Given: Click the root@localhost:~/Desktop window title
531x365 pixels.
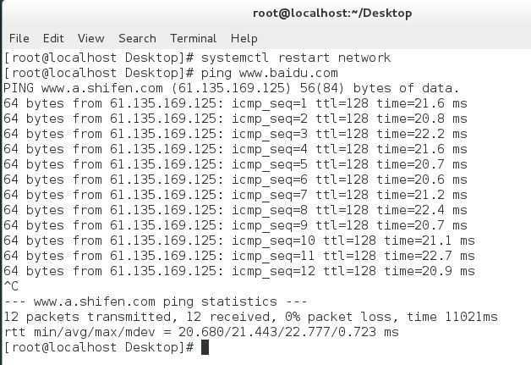Looking at the screenshot, I should click(332, 14).
